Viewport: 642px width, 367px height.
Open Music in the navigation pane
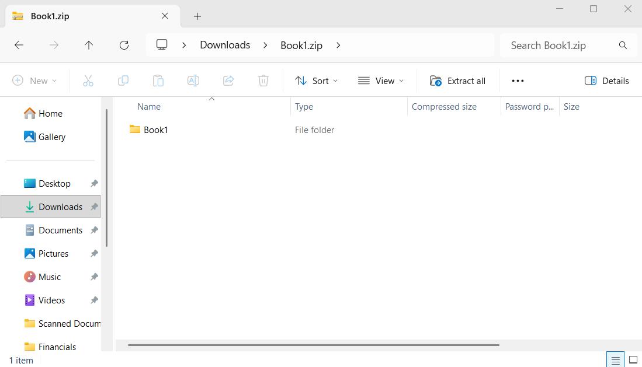(x=51, y=277)
